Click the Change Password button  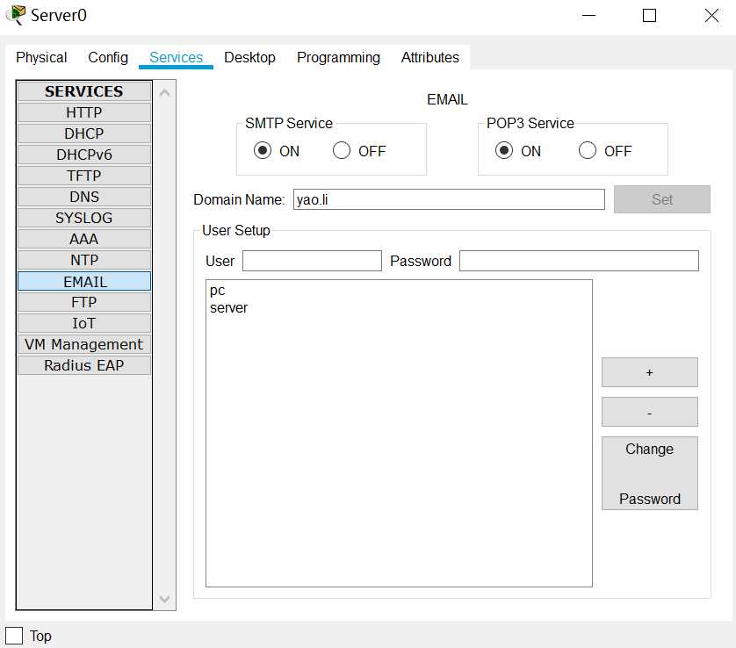coord(650,473)
